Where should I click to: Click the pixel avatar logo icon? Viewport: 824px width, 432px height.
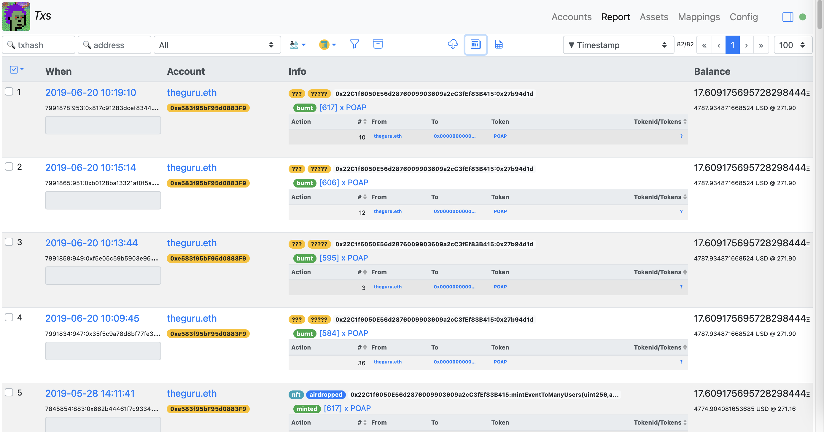pyautogui.click(x=16, y=16)
